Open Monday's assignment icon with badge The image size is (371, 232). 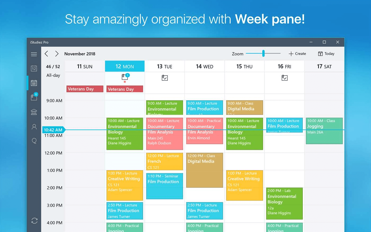click(x=125, y=77)
